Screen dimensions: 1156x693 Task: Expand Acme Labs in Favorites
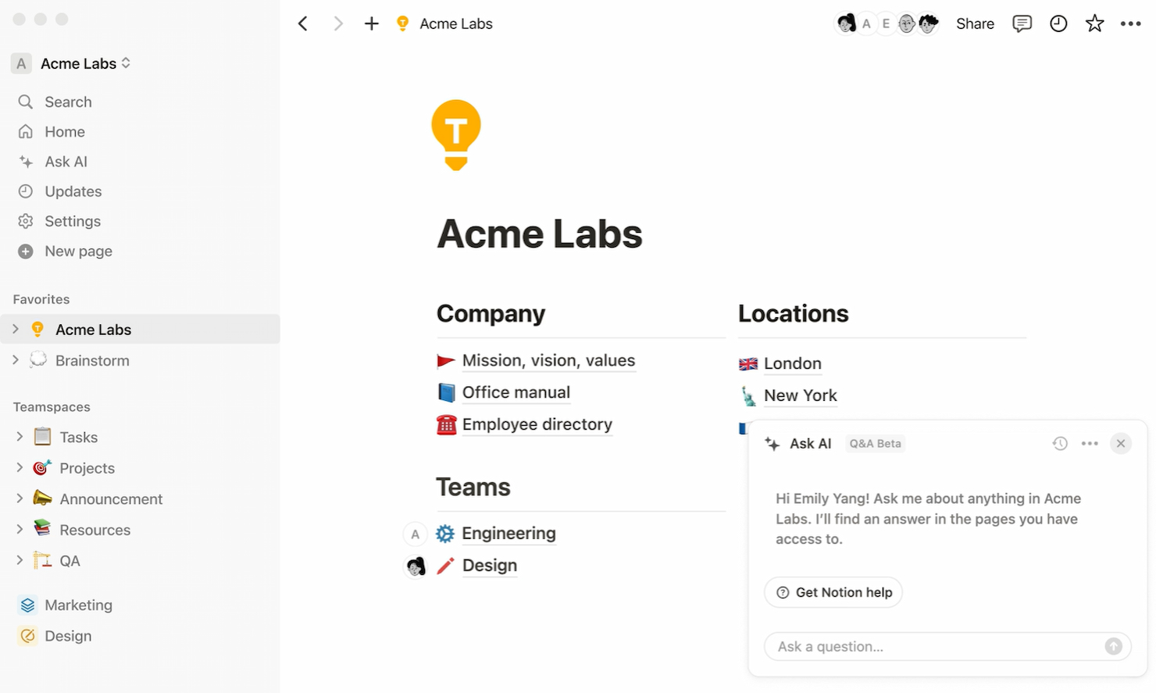pyautogui.click(x=16, y=330)
